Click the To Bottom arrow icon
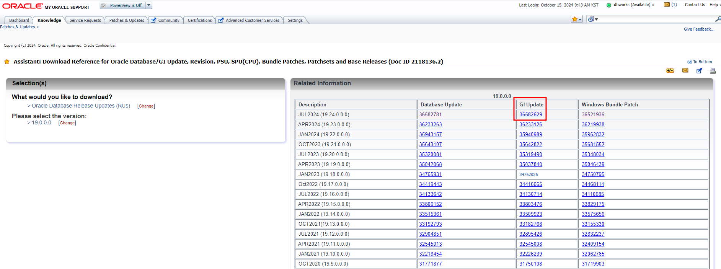721x269 pixels. [x=690, y=62]
